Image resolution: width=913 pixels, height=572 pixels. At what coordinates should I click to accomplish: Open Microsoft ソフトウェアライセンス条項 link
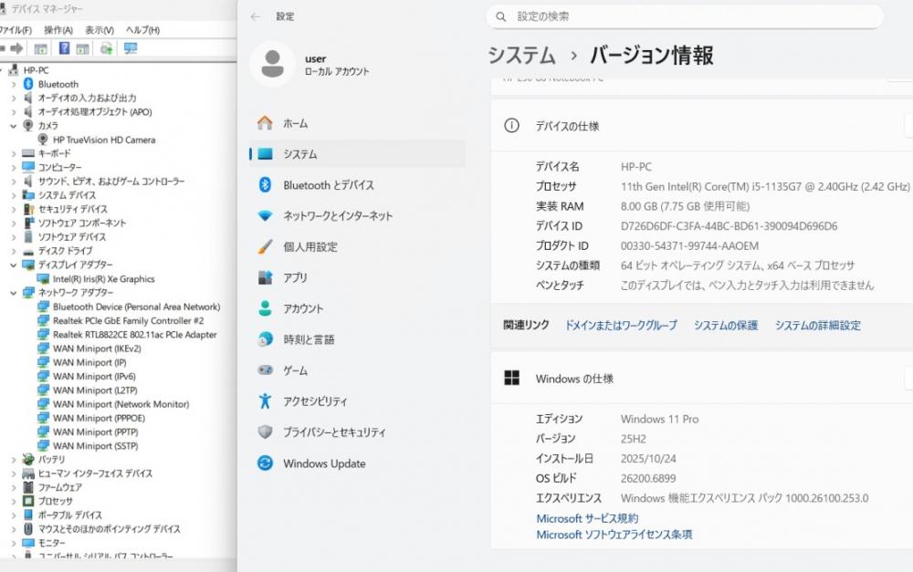614,535
